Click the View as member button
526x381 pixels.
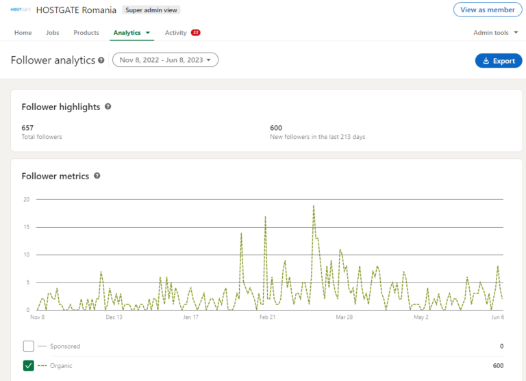point(486,10)
